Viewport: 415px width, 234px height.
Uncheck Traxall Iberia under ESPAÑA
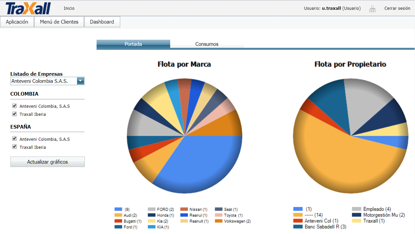coord(14,147)
